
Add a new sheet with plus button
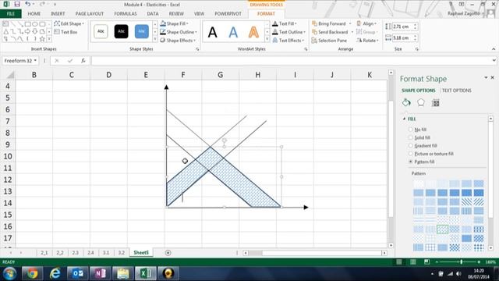[168, 253]
